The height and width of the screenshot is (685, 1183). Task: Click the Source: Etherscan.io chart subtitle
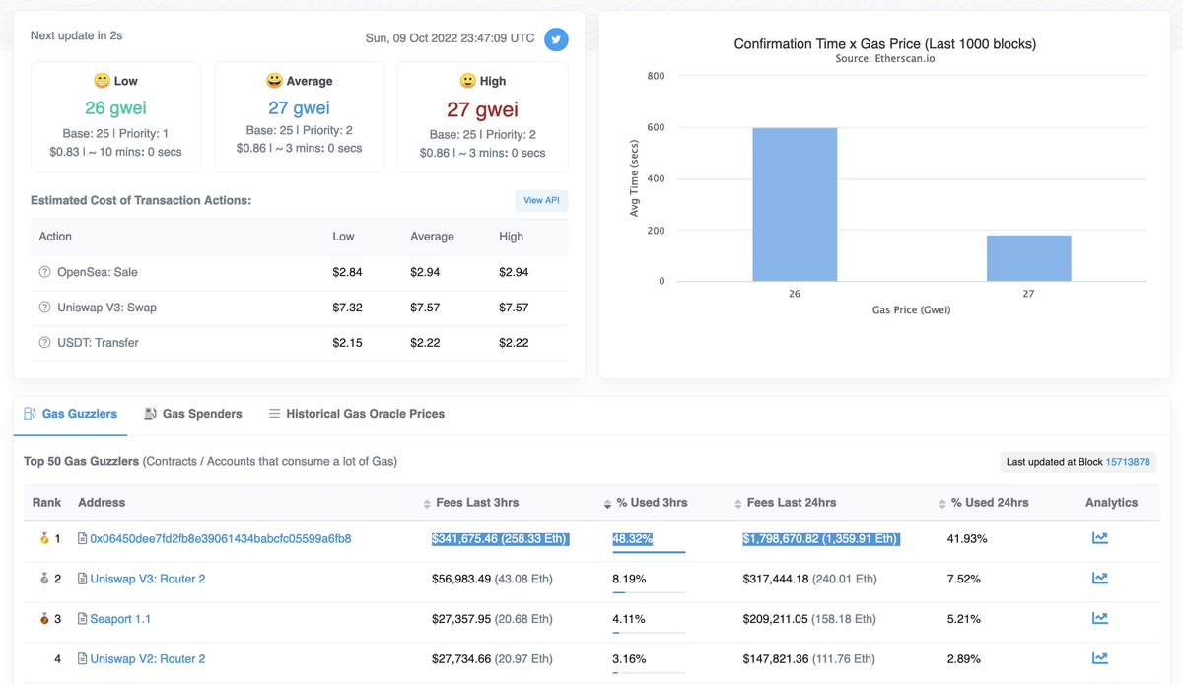pyautogui.click(x=885, y=59)
